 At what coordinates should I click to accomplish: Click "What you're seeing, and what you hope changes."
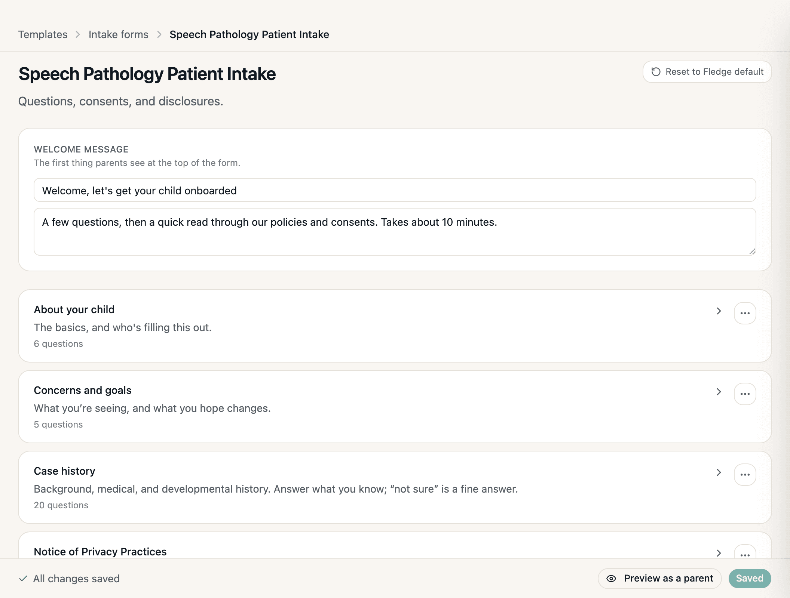pos(152,408)
